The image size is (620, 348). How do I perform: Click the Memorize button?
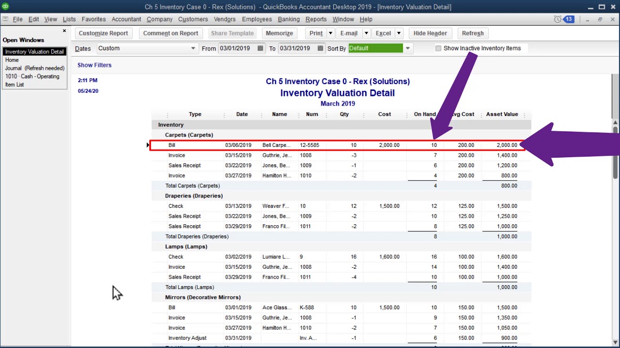pyautogui.click(x=279, y=33)
